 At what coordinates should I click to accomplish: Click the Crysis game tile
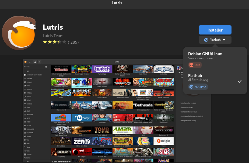pos(102,106)
